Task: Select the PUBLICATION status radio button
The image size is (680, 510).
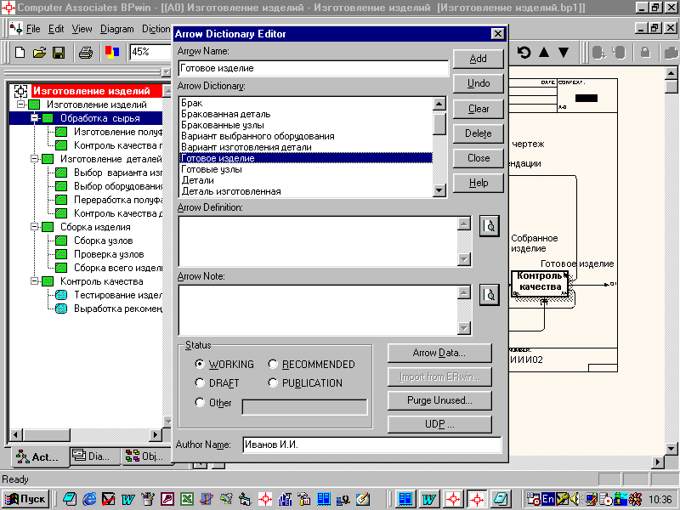Action: click(273, 382)
